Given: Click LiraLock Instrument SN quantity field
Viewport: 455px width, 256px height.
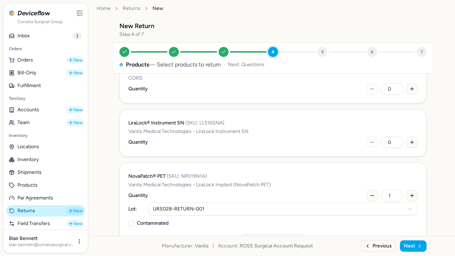Looking at the screenshot, I should click(x=392, y=142).
